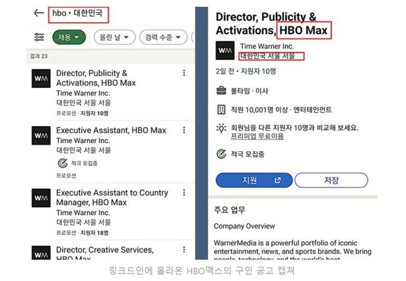Viewport: 406px width, 281px height.
Task: Open three-dot menu for Executive Assistant to Country Manager
Action: click(x=185, y=193)
